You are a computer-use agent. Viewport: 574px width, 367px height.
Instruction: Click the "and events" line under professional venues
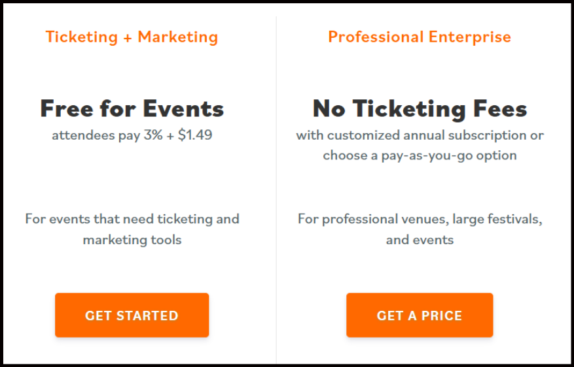420,240
